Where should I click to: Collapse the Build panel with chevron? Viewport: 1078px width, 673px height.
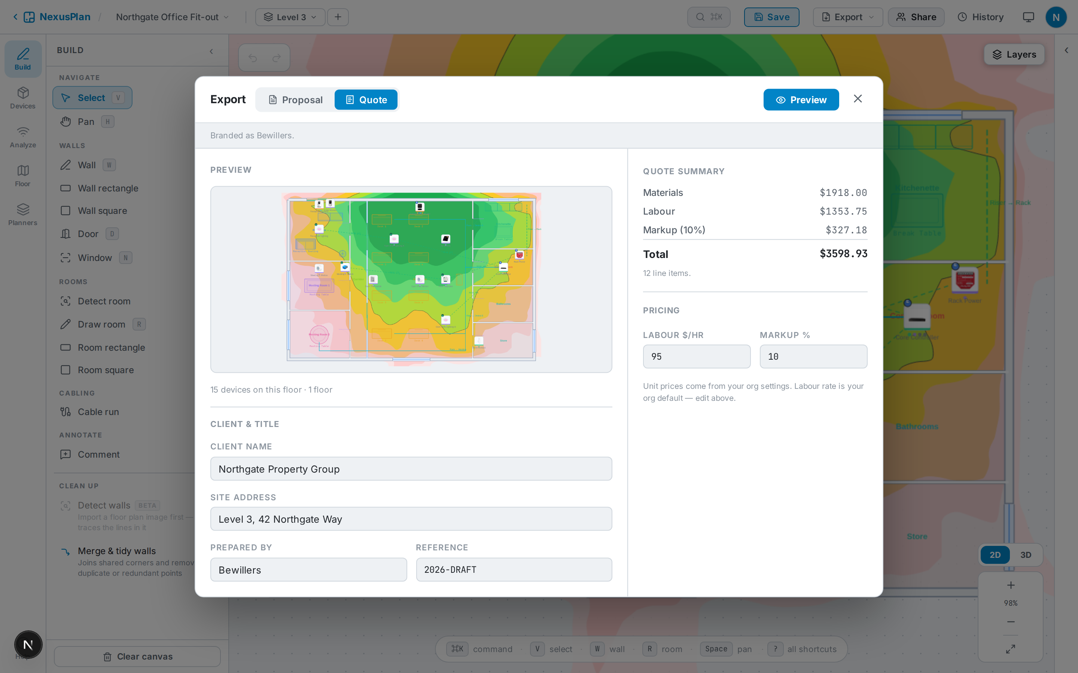[211, 51]
